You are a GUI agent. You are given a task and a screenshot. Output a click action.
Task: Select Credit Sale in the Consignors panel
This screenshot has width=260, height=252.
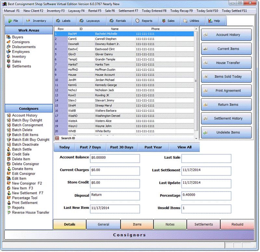pyautogui.click(x=20, y=154)
